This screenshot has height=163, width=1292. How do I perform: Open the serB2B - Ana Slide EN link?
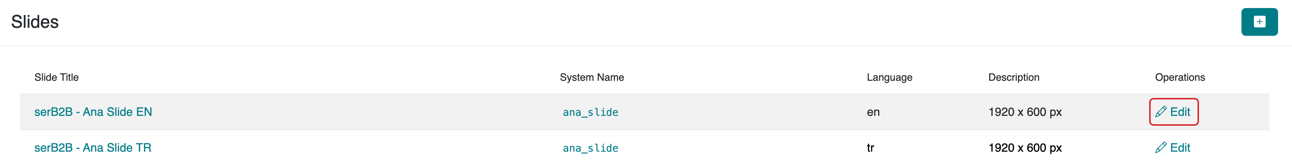click(93, 112)
